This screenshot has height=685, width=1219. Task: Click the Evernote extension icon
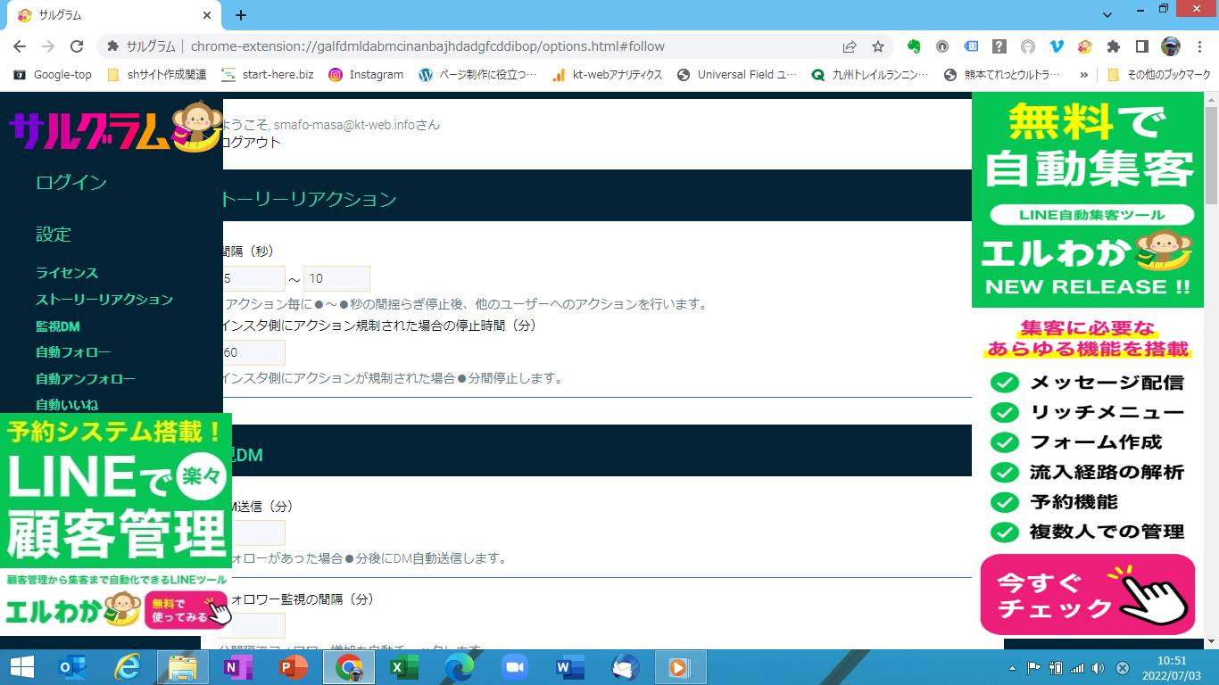(x=914, y=46)
